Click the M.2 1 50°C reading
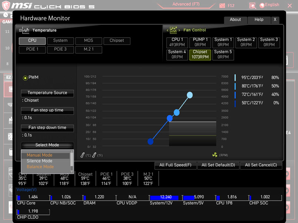Viewport: 298px width, 223px height. (x=148, y=179)
